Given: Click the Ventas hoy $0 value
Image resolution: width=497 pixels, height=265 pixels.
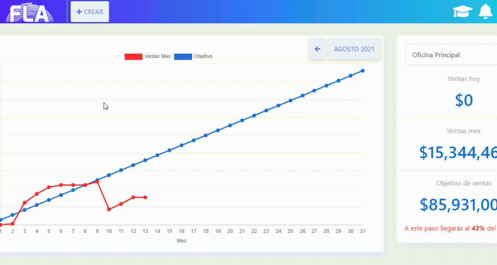Looking at the screenshot, I should click(x=463, y=100).
